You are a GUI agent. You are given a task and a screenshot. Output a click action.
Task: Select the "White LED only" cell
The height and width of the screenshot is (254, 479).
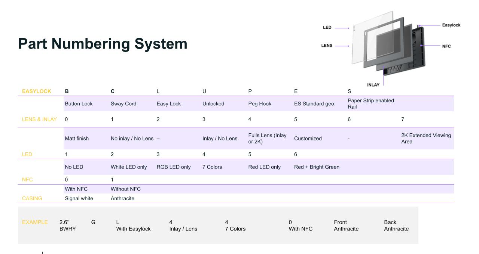click(x=129, y=167)
